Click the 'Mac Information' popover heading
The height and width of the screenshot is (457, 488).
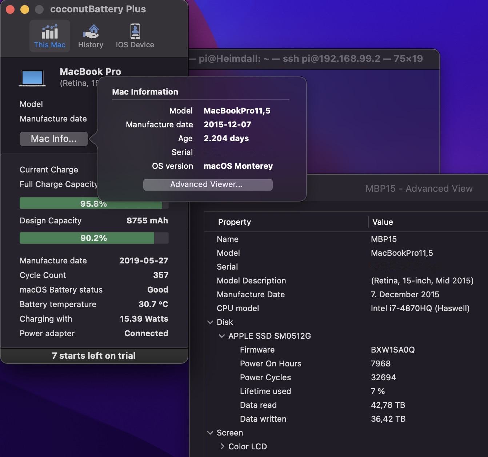click(x=145, y=92)
